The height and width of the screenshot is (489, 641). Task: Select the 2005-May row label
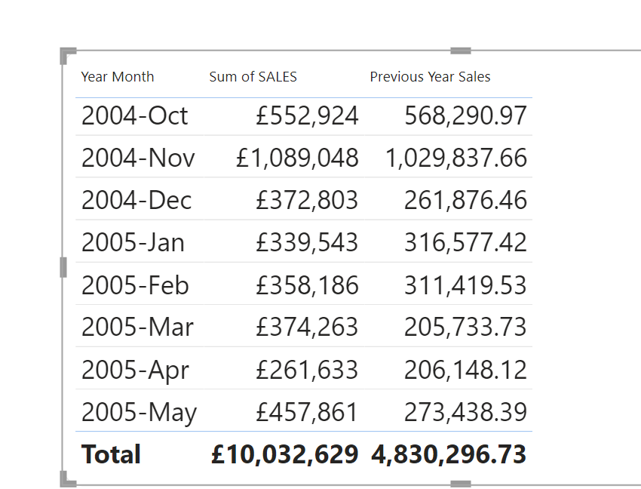coord(139,412)
